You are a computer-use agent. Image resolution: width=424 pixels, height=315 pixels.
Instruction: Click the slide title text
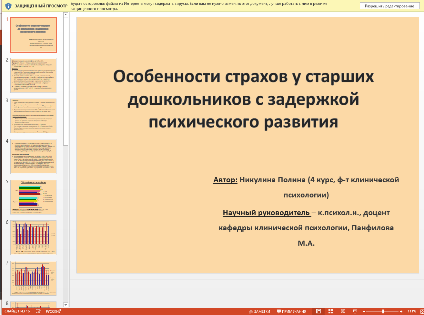click(244, 99)
